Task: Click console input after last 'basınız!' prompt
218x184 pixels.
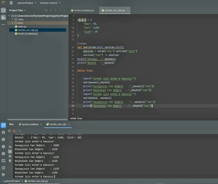Action: click(55, 177)
